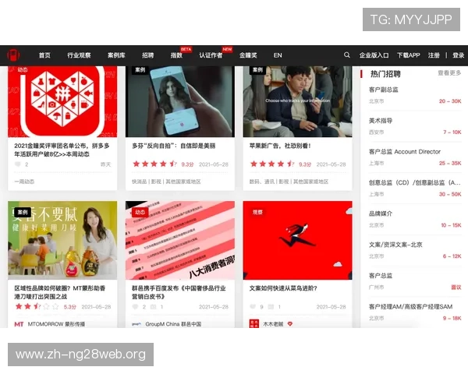Click 动态 tag on Pinduoduo card
The width and height of the screenshot is (468, 374).
point(23,70)
